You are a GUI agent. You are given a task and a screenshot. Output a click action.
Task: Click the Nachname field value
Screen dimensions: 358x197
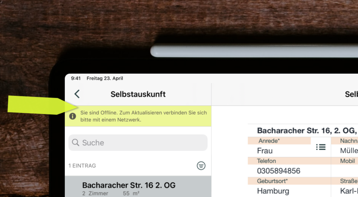click(349, 151)
